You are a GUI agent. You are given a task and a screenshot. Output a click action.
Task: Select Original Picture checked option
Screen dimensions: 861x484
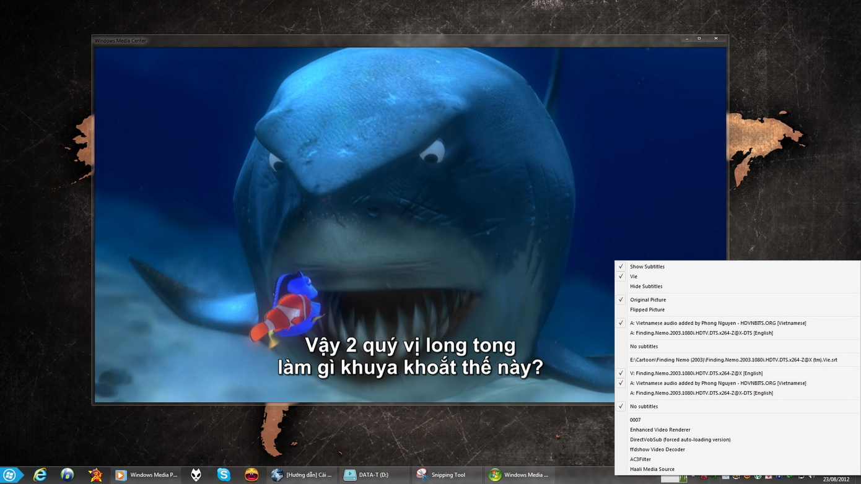point(737,300)
